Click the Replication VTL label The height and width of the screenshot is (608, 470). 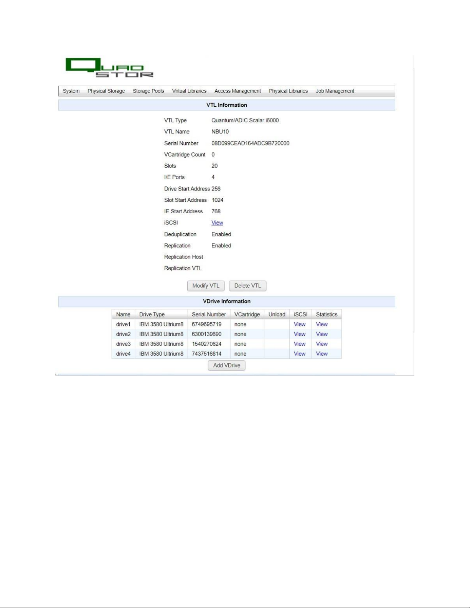pos(183,268)
